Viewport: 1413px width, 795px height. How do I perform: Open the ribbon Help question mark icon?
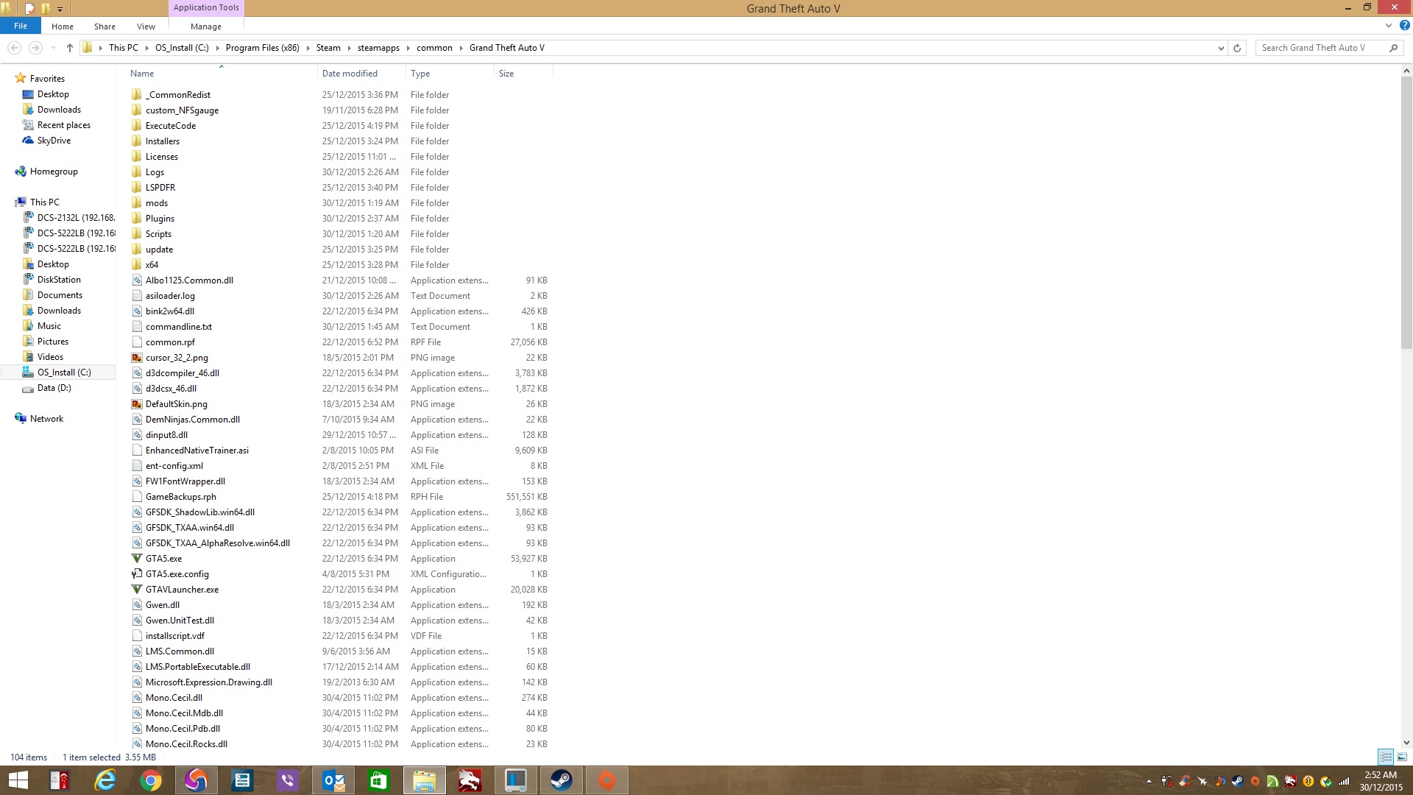[x=1404, y=26]
